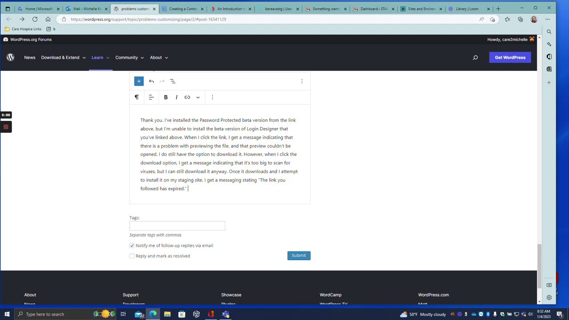
Task: Stop the Loom recording red button
Action: (6, 127)
